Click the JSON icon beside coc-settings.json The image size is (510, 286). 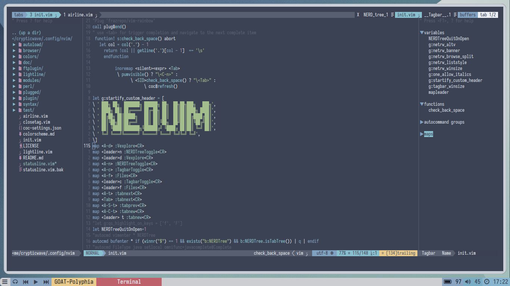click(x=20, y=128)
